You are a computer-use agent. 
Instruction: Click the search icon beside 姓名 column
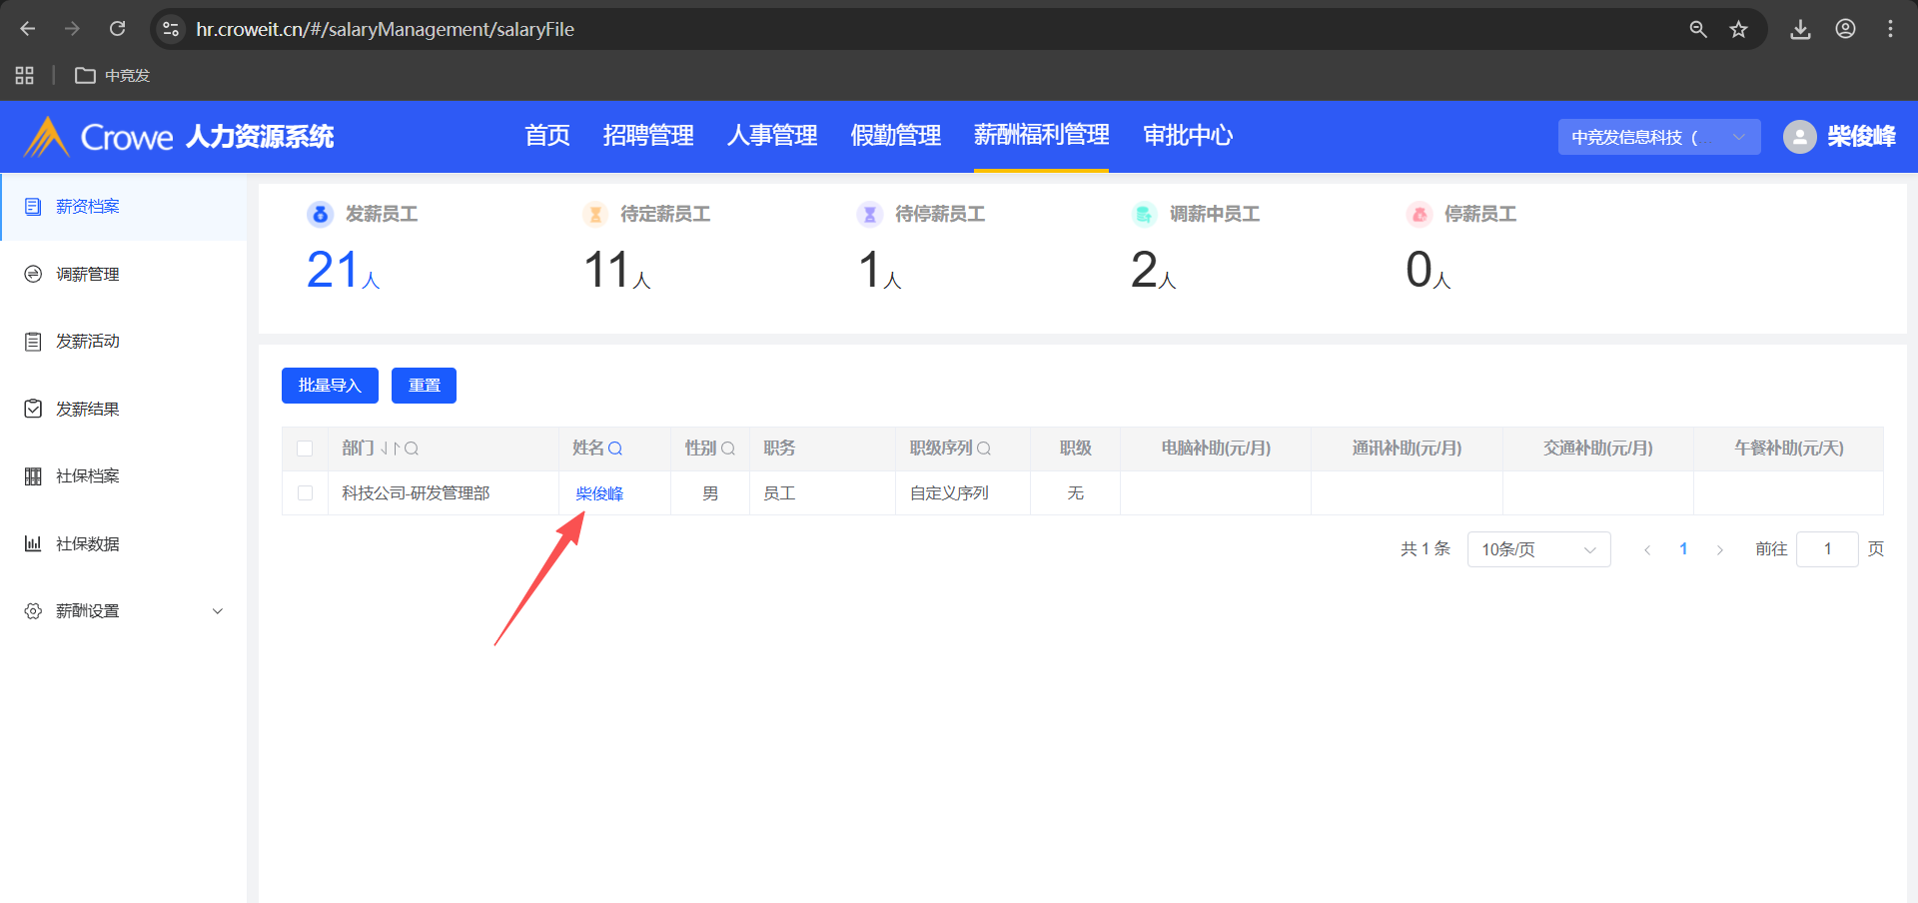click(615, 449)
